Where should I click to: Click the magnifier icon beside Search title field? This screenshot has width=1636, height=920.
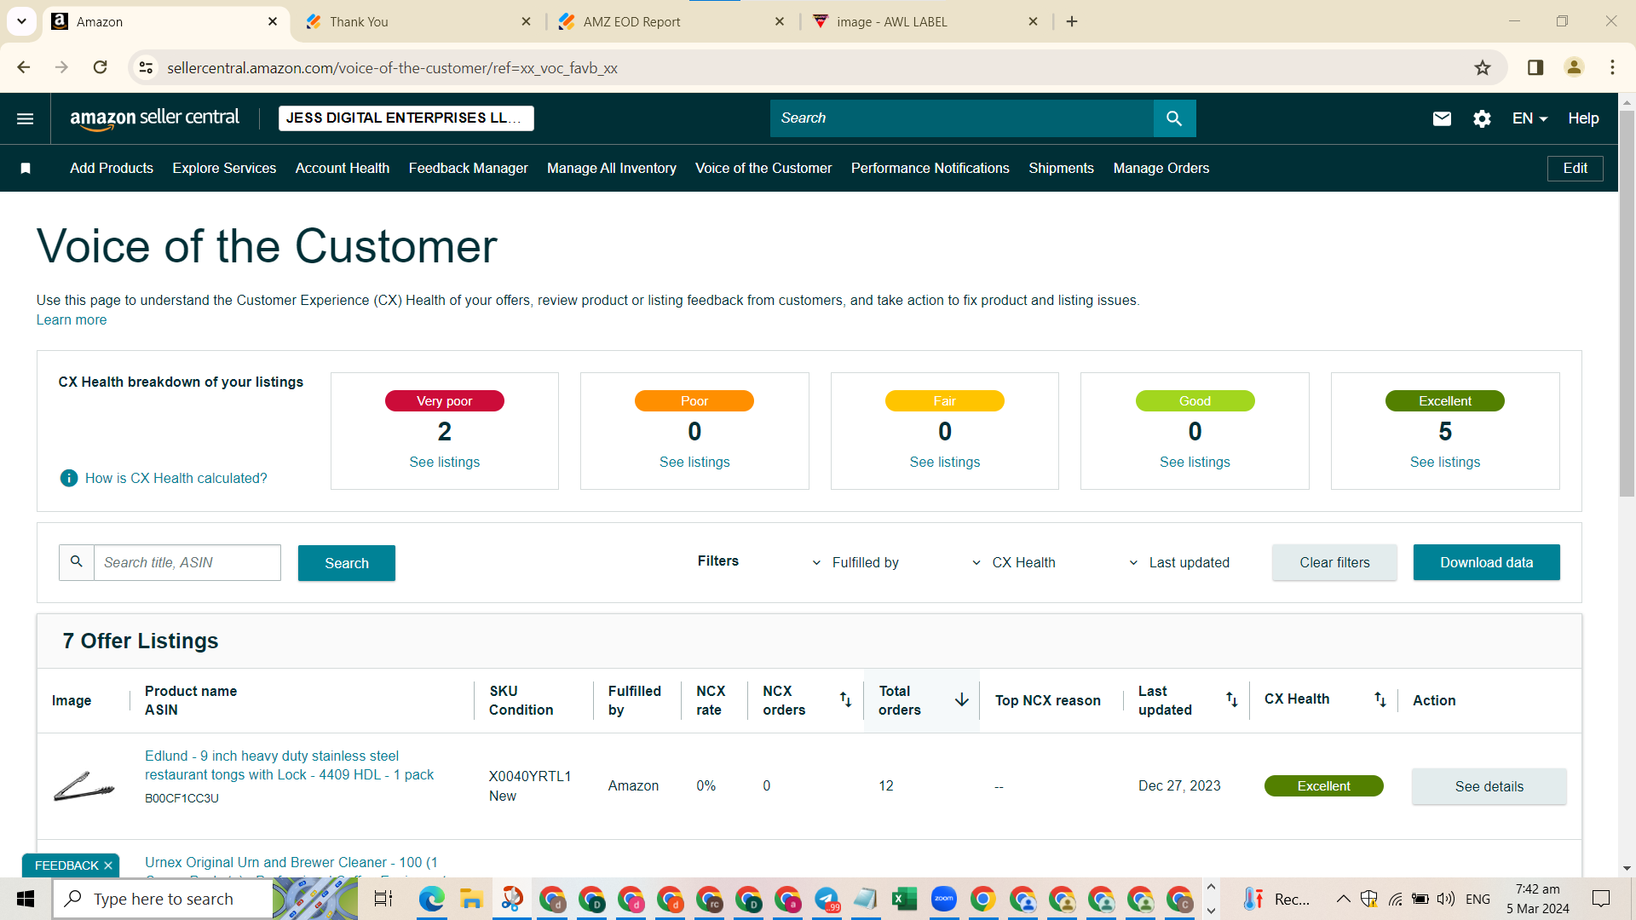[76, 562]
